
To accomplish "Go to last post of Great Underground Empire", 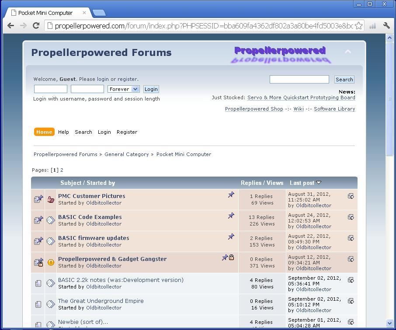I will pos(351,301).
